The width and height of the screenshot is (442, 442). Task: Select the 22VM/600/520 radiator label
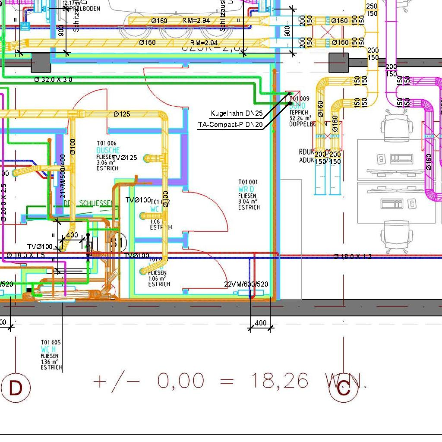[x=246, y=284]
